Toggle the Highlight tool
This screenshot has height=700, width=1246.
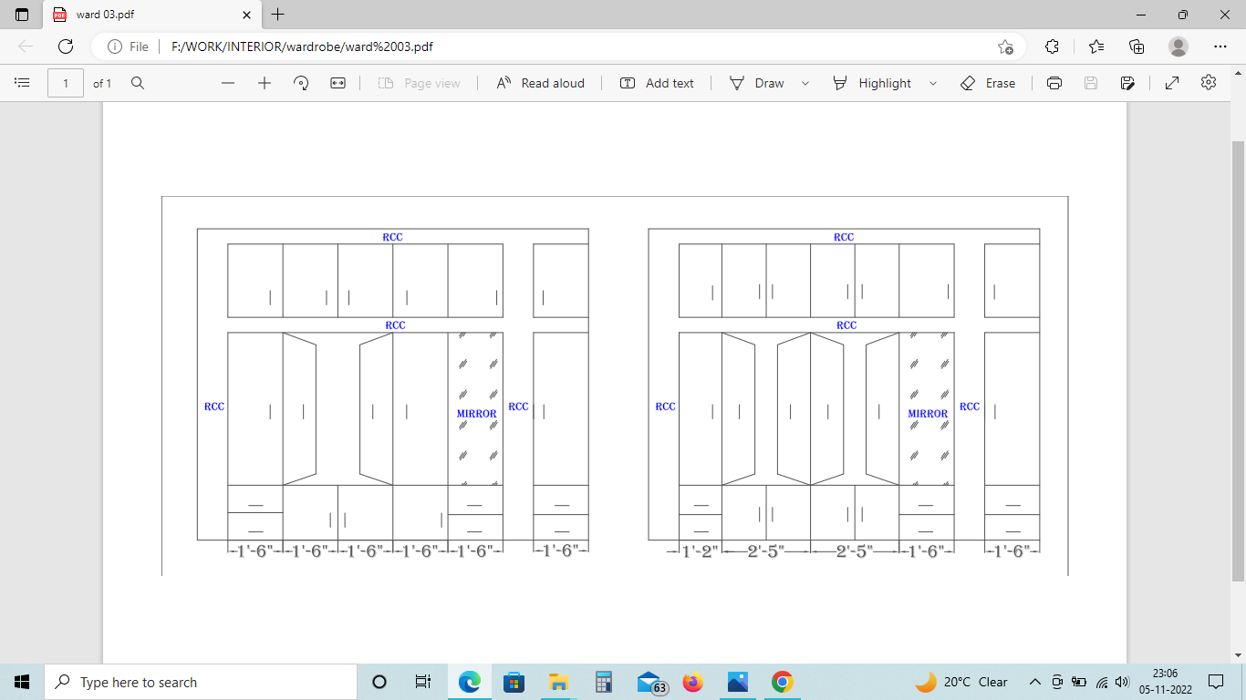coord(872,83)
